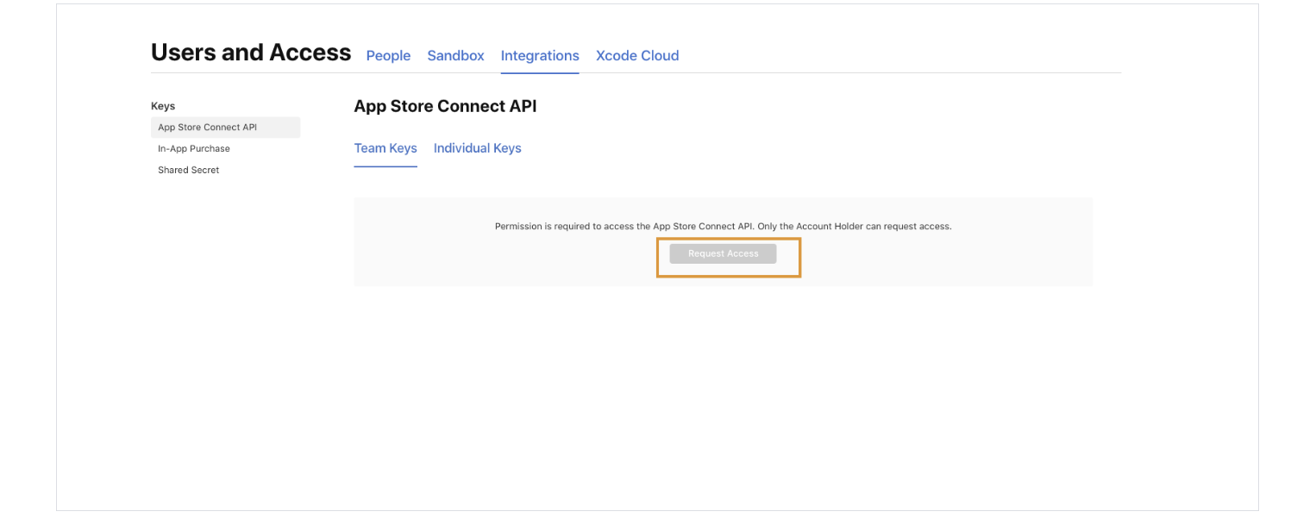Click the Request Access button

[x=723, y=253]
